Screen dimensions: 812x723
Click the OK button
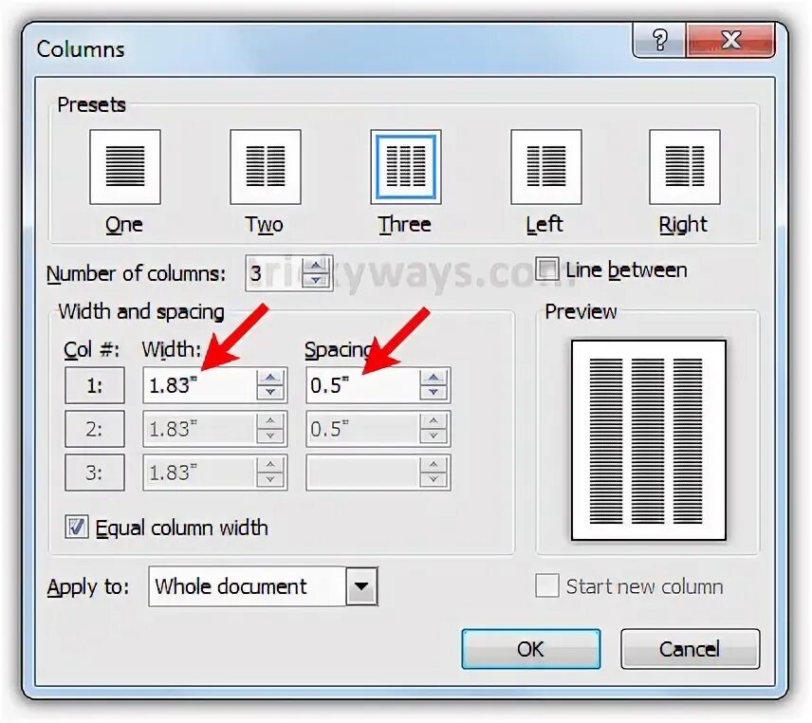click(531, 649)
